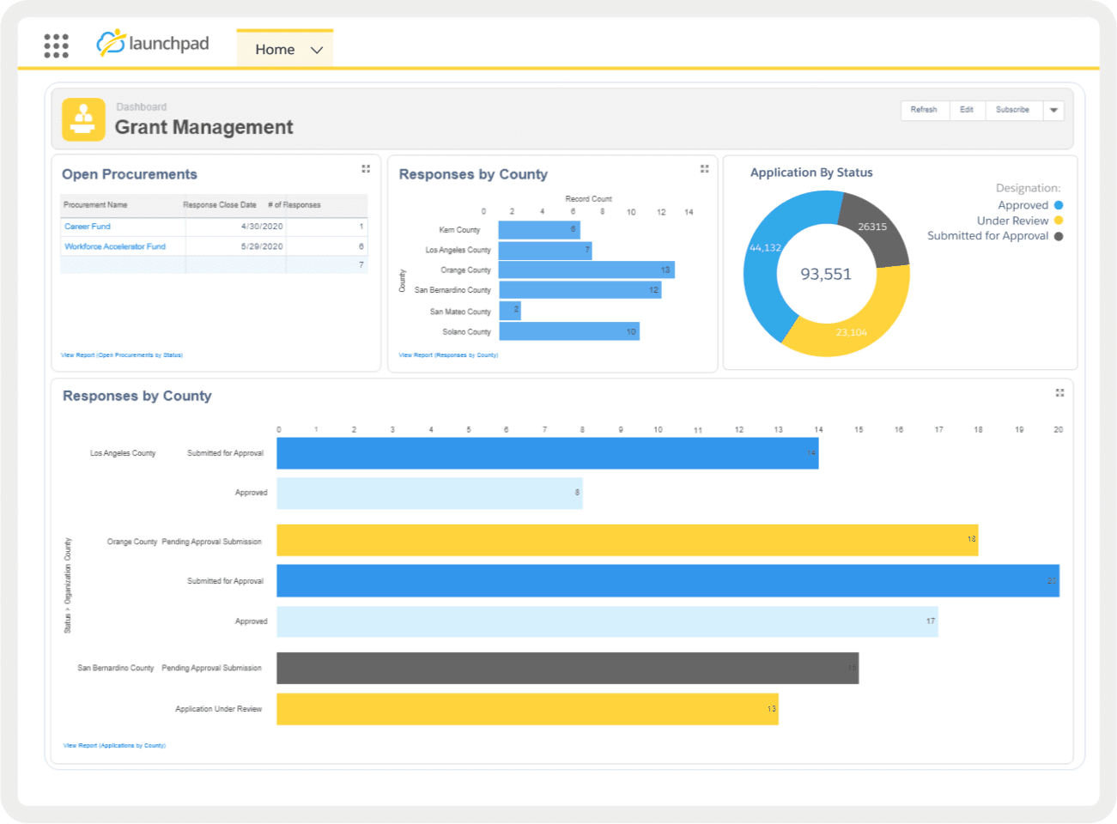Click the Grant Management dashboard icon
Image resolution: width=1117 pixels, height=824 pixels.
pos(83,119)
